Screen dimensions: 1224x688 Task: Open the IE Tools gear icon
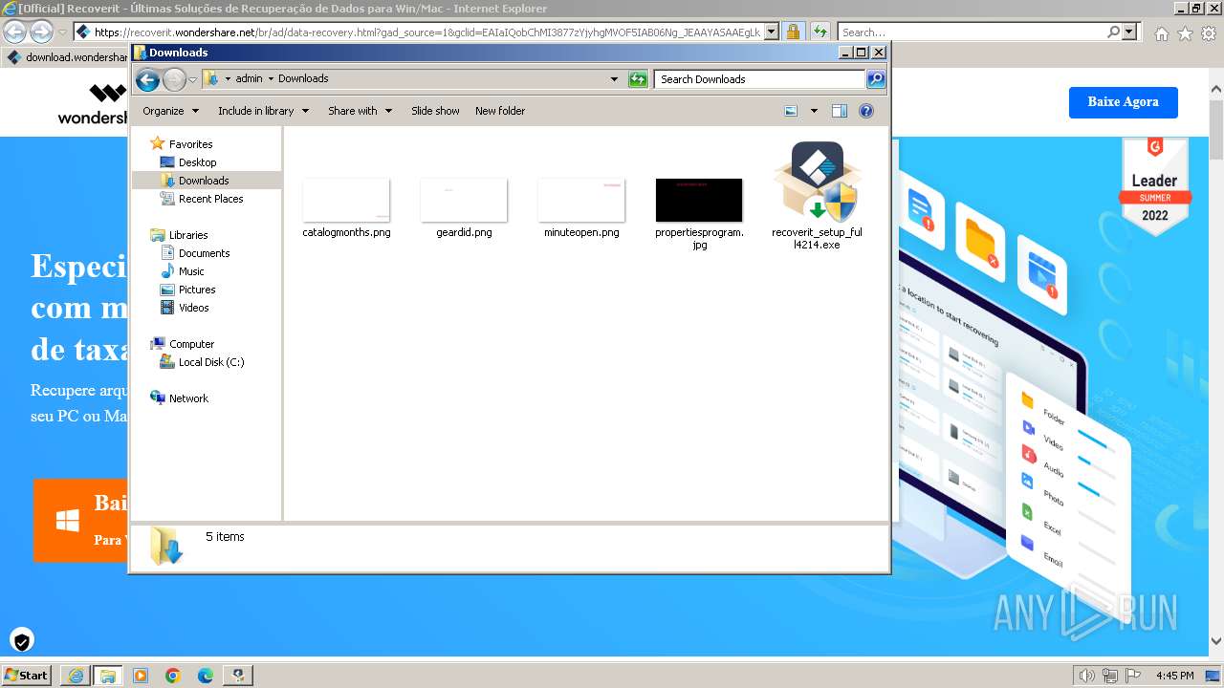[1209, 33]
